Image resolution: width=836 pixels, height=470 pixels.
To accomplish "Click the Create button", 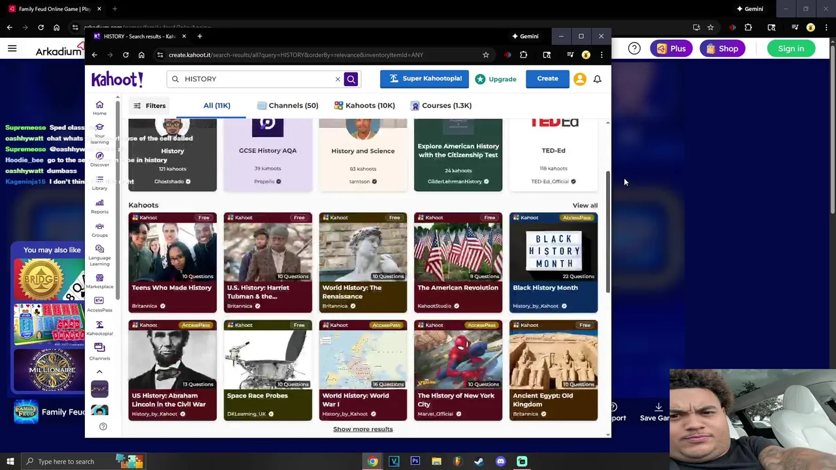I will coord(547,78).
